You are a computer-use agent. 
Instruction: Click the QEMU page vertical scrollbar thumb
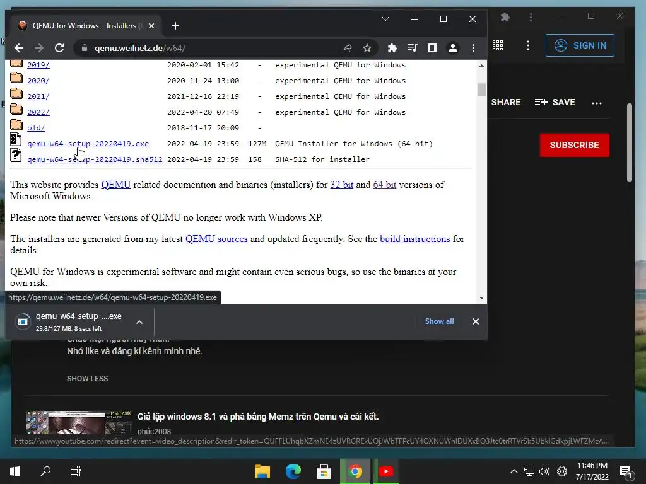click(481, 89)
